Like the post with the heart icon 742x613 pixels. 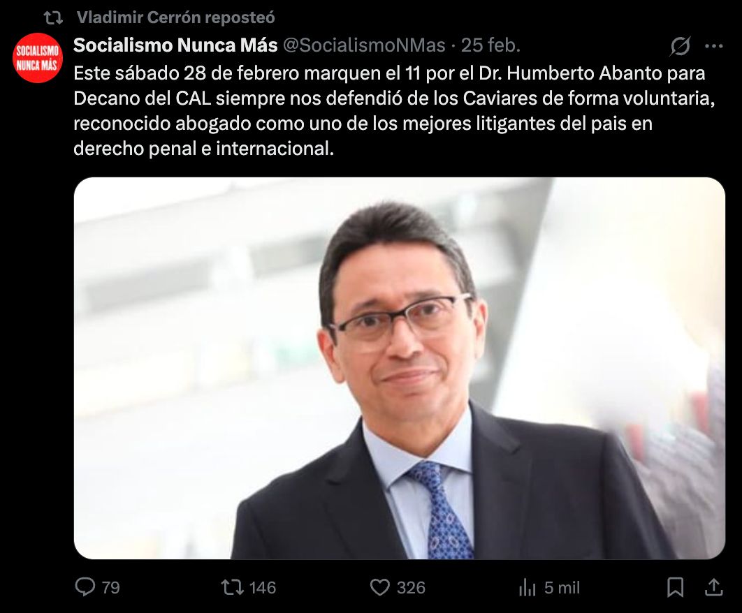click(379, 587)
